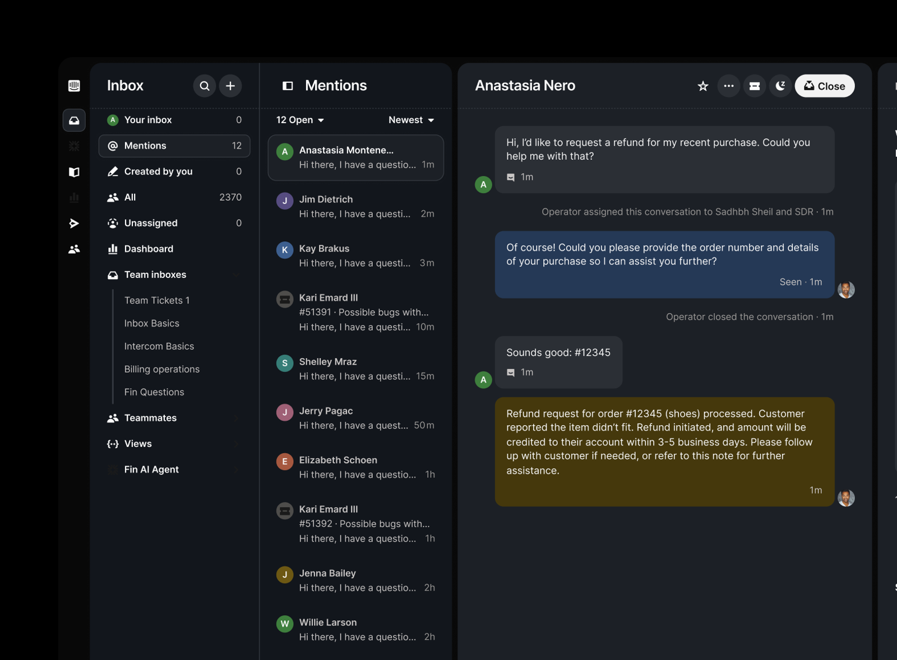The height and width of the screenshot is (660, 897).
Task: Open the Newest sort dropdown
Action: [x=411, y=120]
